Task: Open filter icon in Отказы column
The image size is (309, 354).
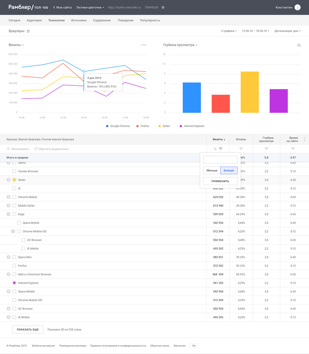Action: pyautogui.click(x=241, y=149)
